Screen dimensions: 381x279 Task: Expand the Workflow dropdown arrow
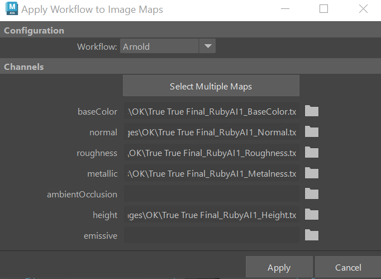point(207,46)
